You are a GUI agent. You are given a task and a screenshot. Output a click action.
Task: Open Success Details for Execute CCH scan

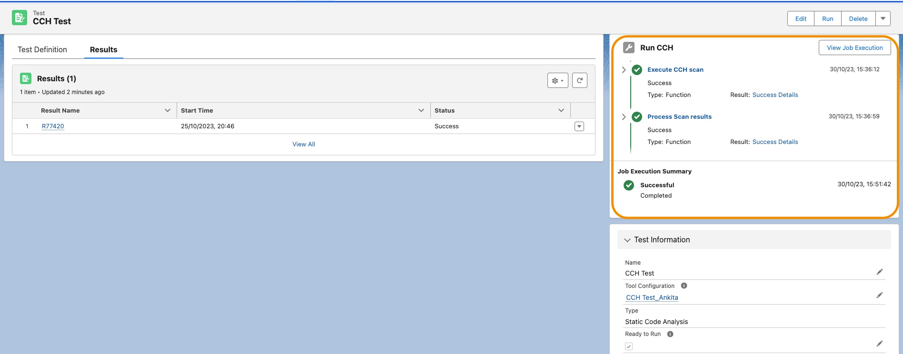(775, 95)
